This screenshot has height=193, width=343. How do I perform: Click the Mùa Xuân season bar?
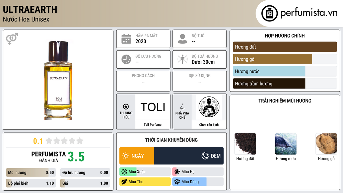click(145, 172)
